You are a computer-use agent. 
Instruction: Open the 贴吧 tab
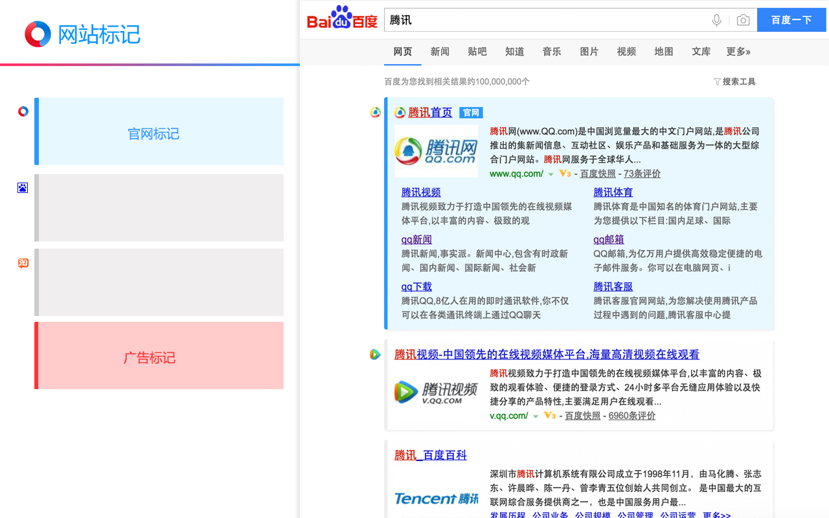[x=477, y=52]
